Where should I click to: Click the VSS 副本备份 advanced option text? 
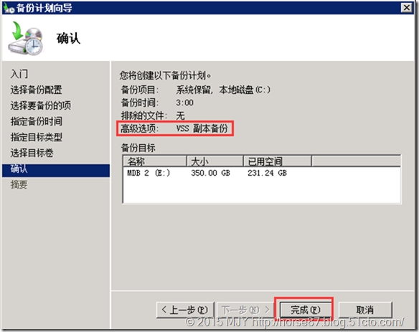202,128
